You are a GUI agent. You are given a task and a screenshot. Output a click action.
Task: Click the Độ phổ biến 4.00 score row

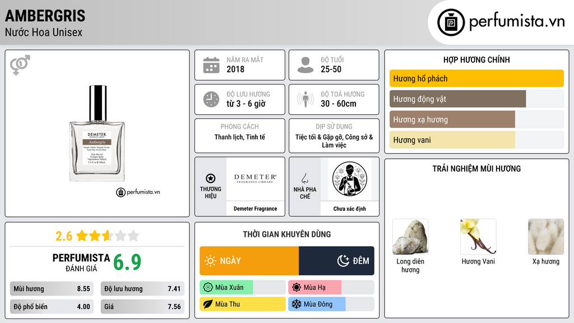[52, 307]
